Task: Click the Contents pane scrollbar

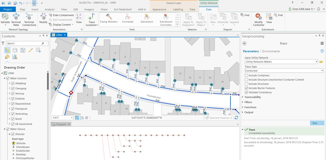Action: coord(48,81)
